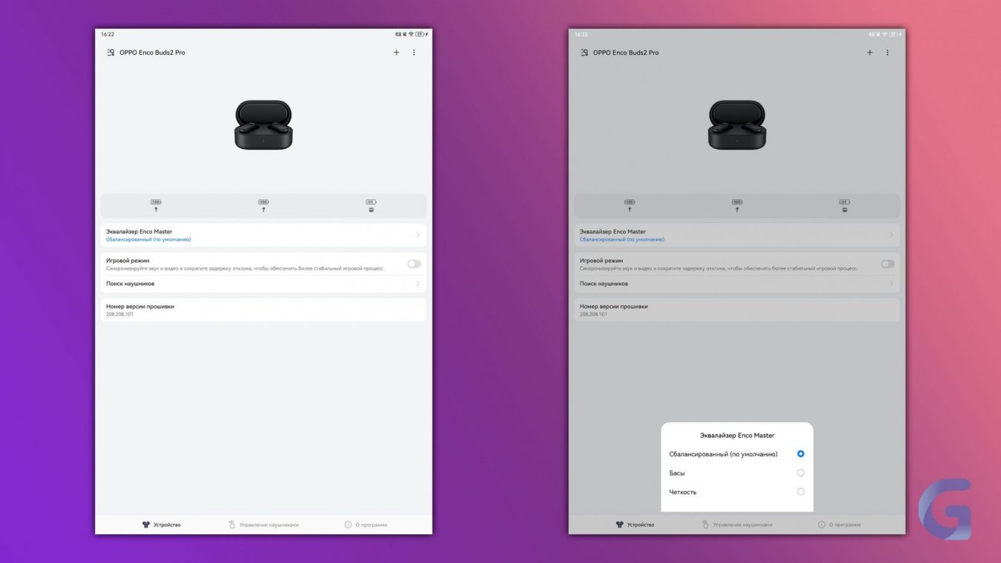Tap the plus icon in right screen header
1001x563 pixels.
point(870,53)
